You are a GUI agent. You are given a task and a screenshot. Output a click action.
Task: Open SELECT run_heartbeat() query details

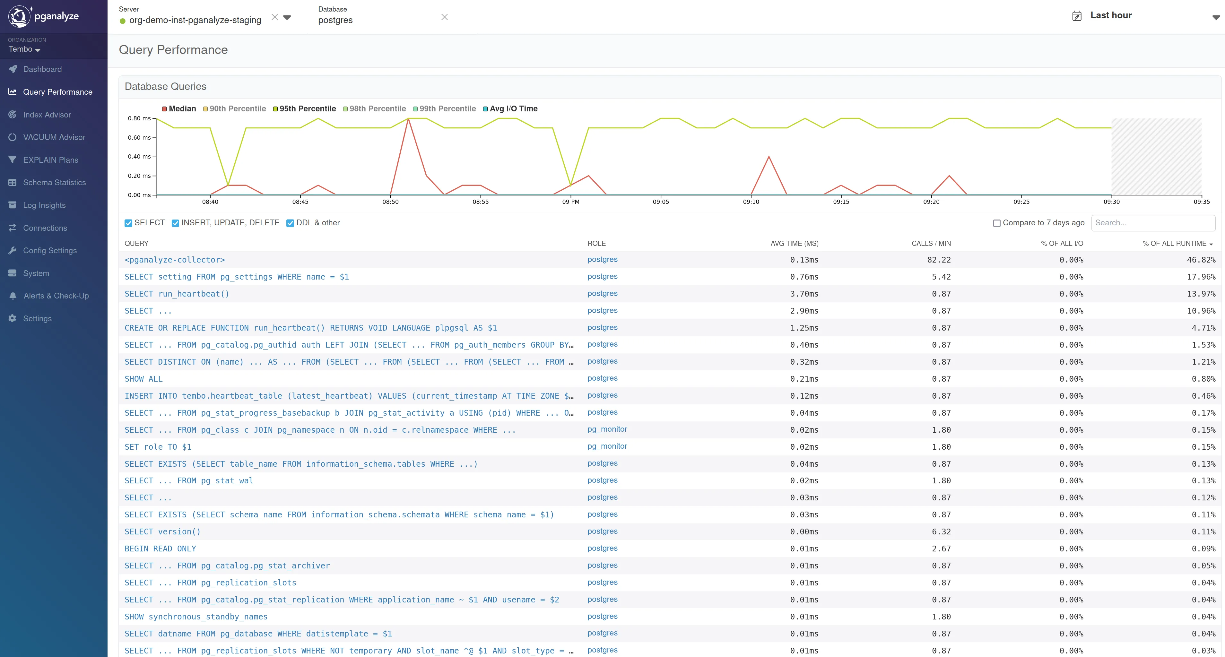click(176, 293)
